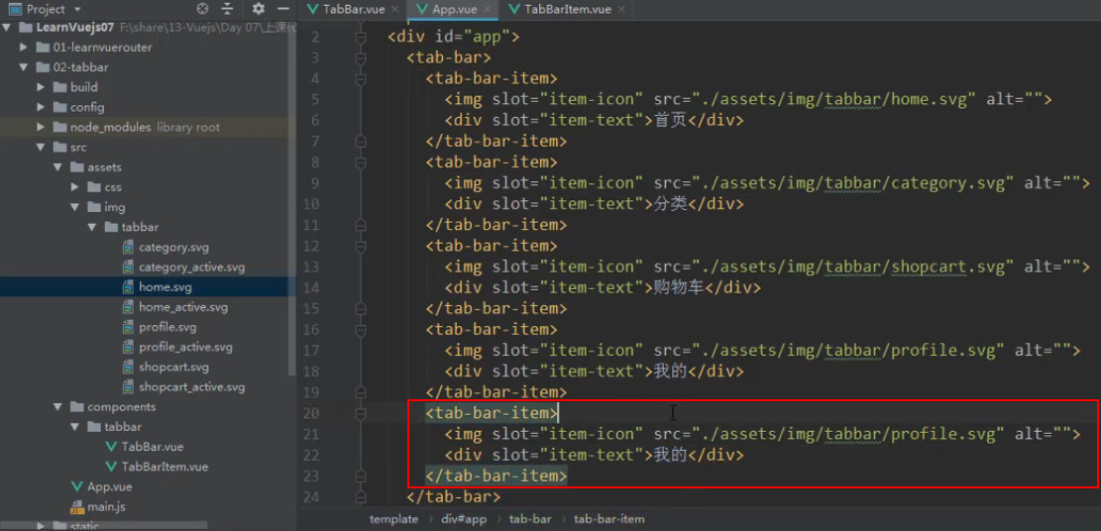
Task: Collapse the assets folder
Action: pyautogui.click(x=57, y=167)
